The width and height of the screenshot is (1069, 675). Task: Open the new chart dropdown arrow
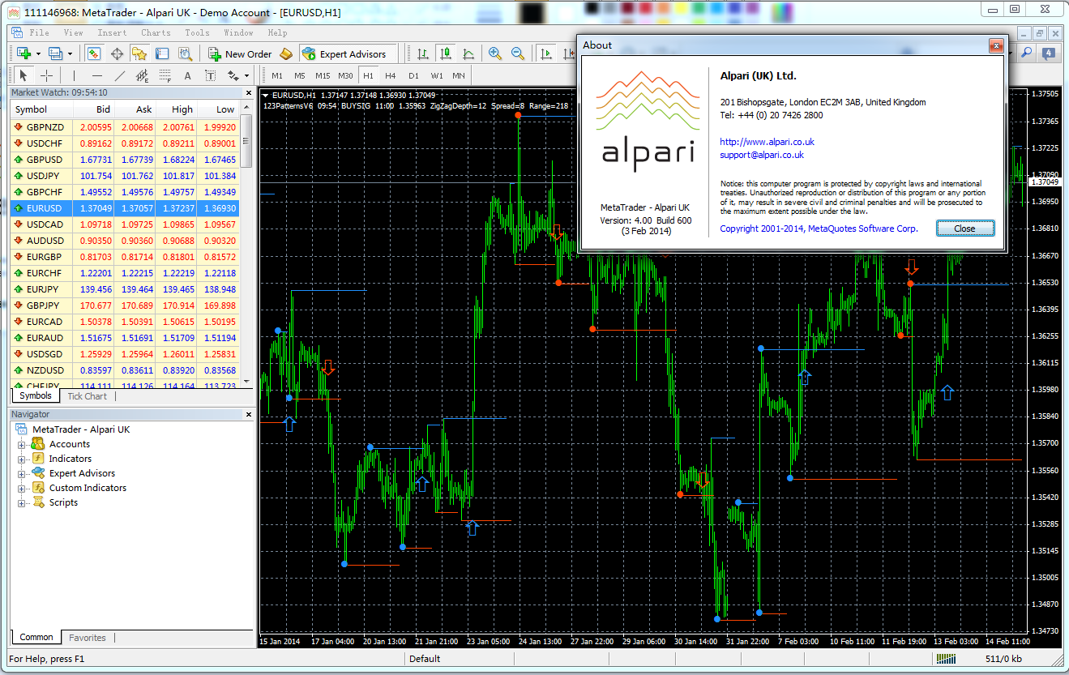pos(37,53)
